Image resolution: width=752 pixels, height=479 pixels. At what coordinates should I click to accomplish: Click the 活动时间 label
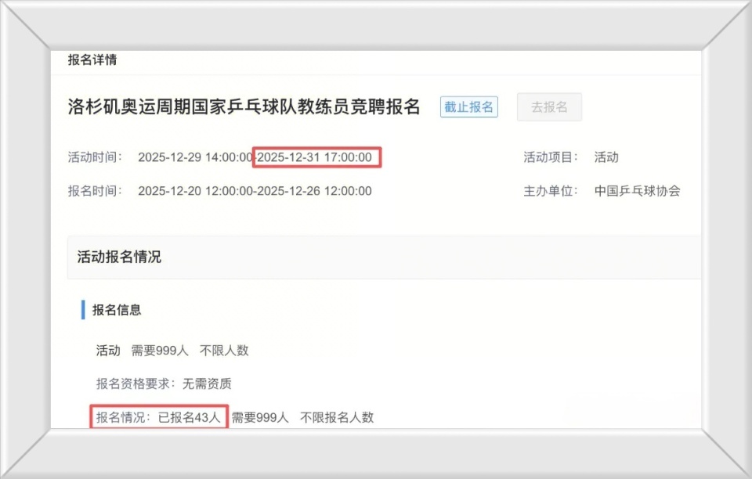[95, 157]
